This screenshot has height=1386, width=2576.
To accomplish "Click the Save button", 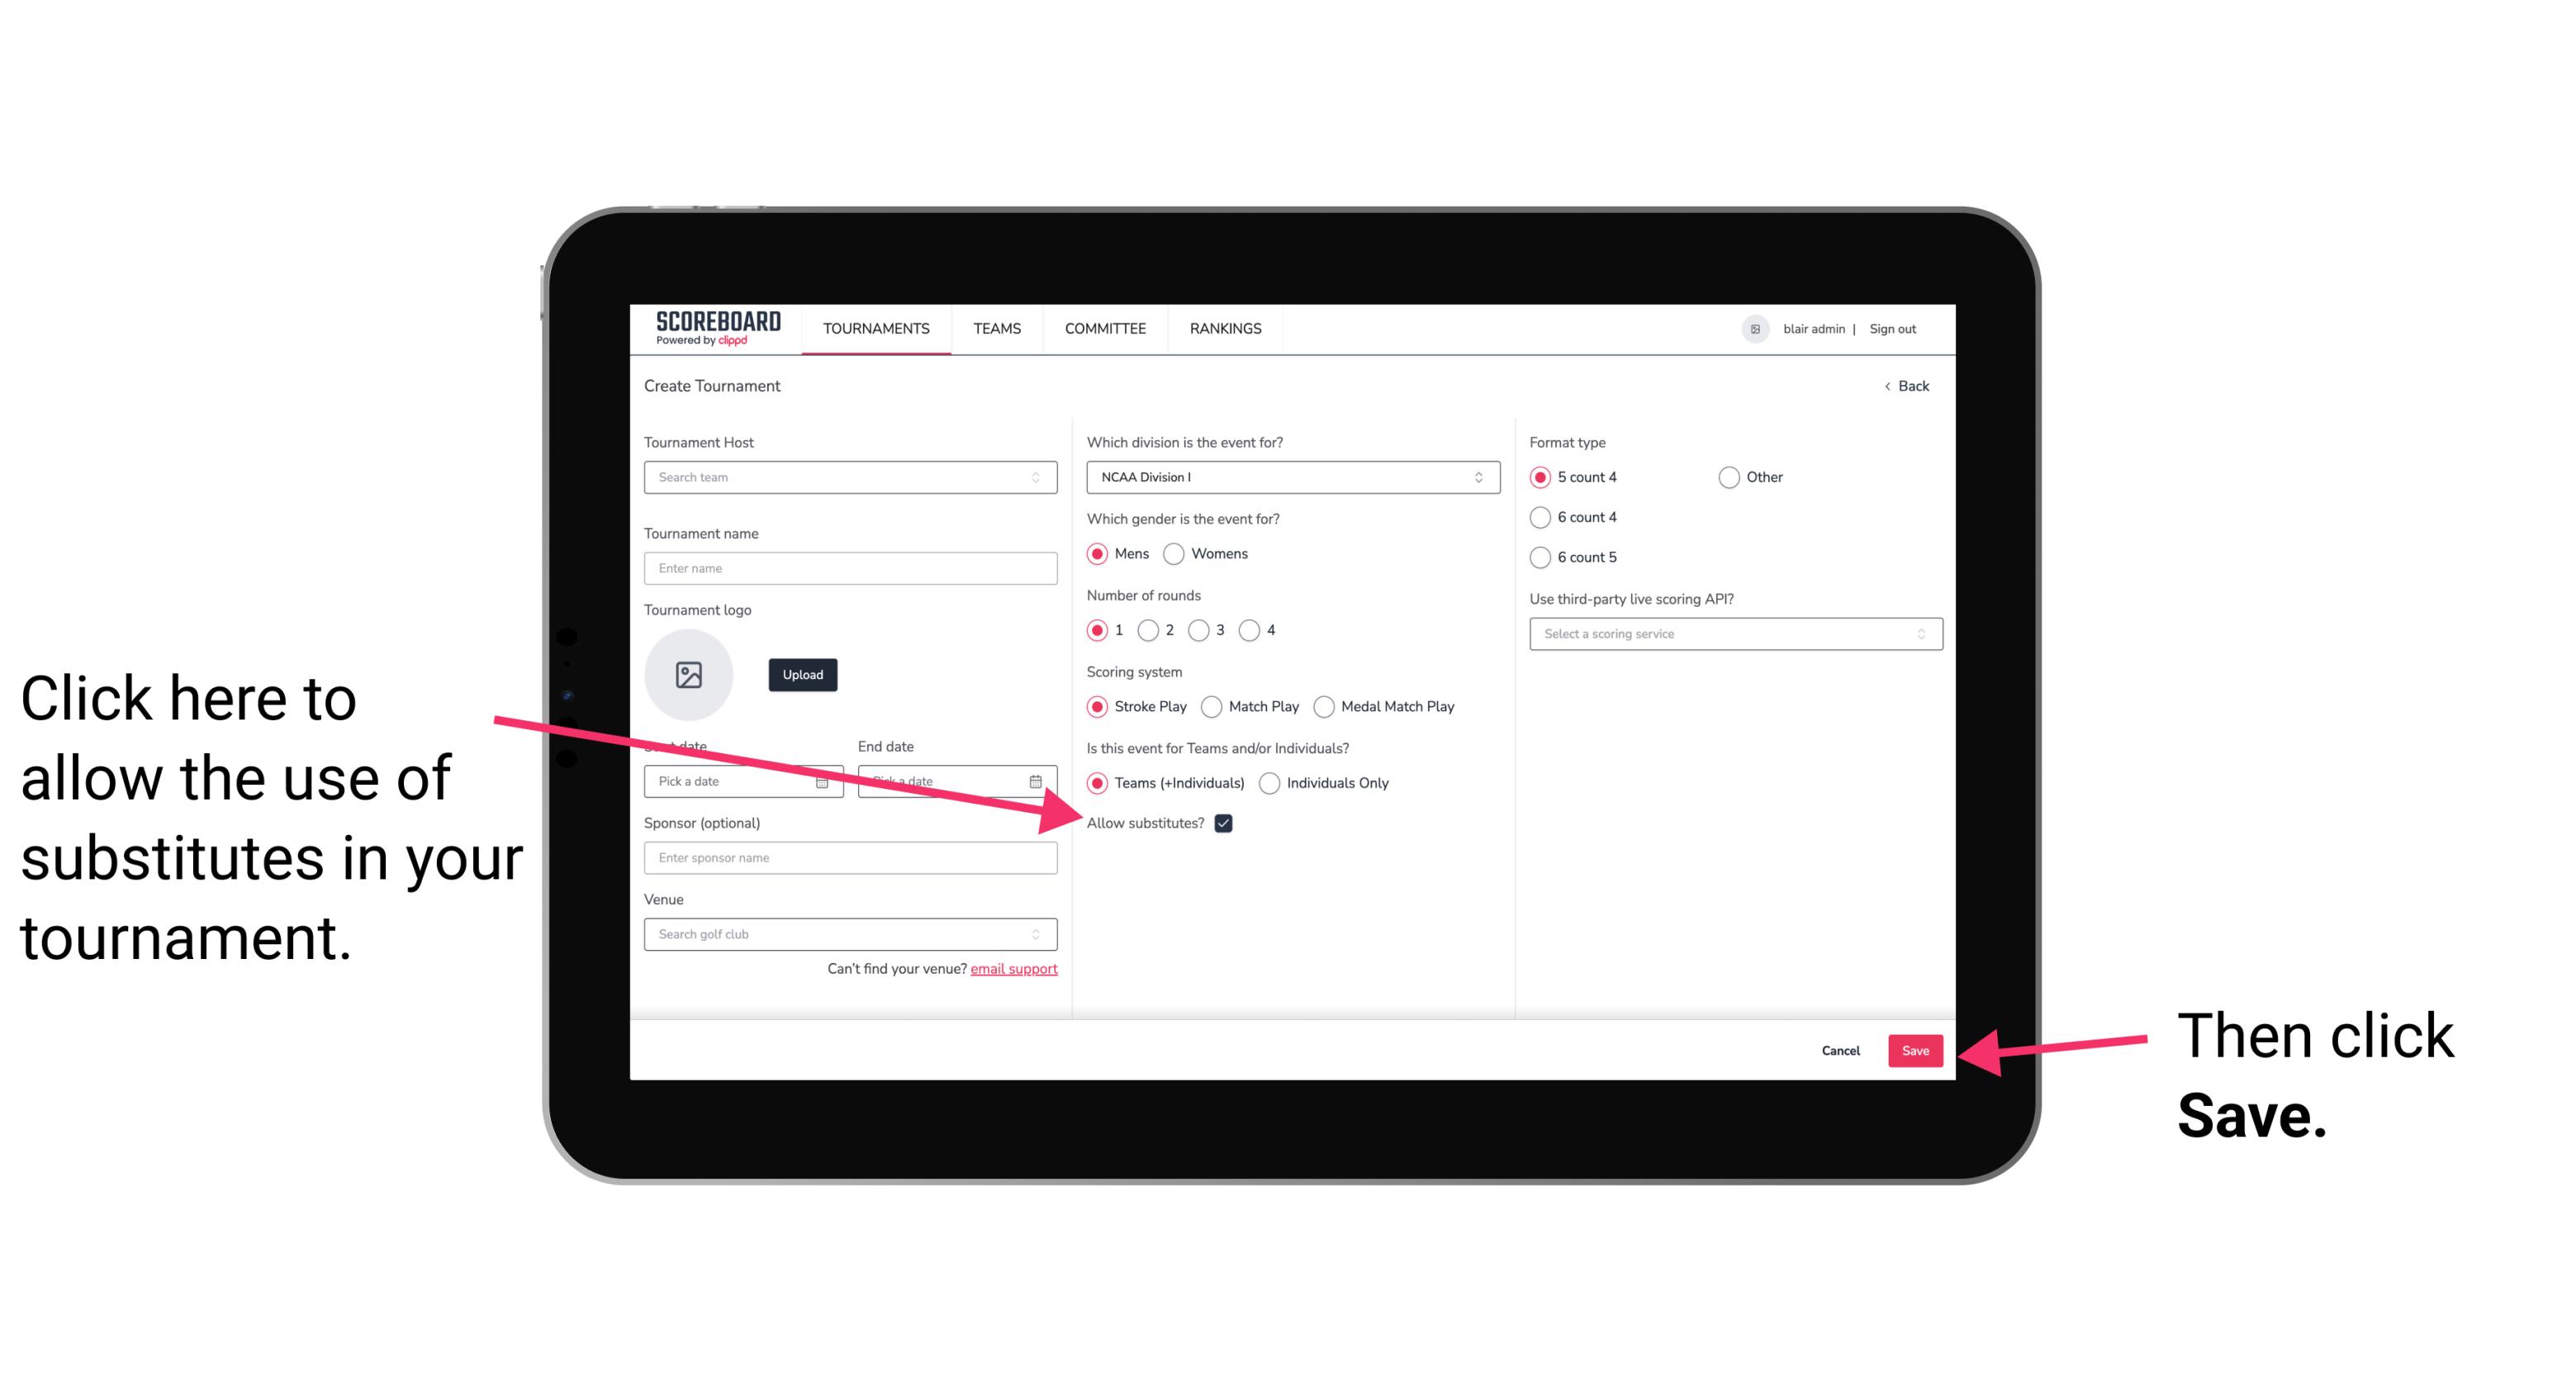I will point(1914,1050).
